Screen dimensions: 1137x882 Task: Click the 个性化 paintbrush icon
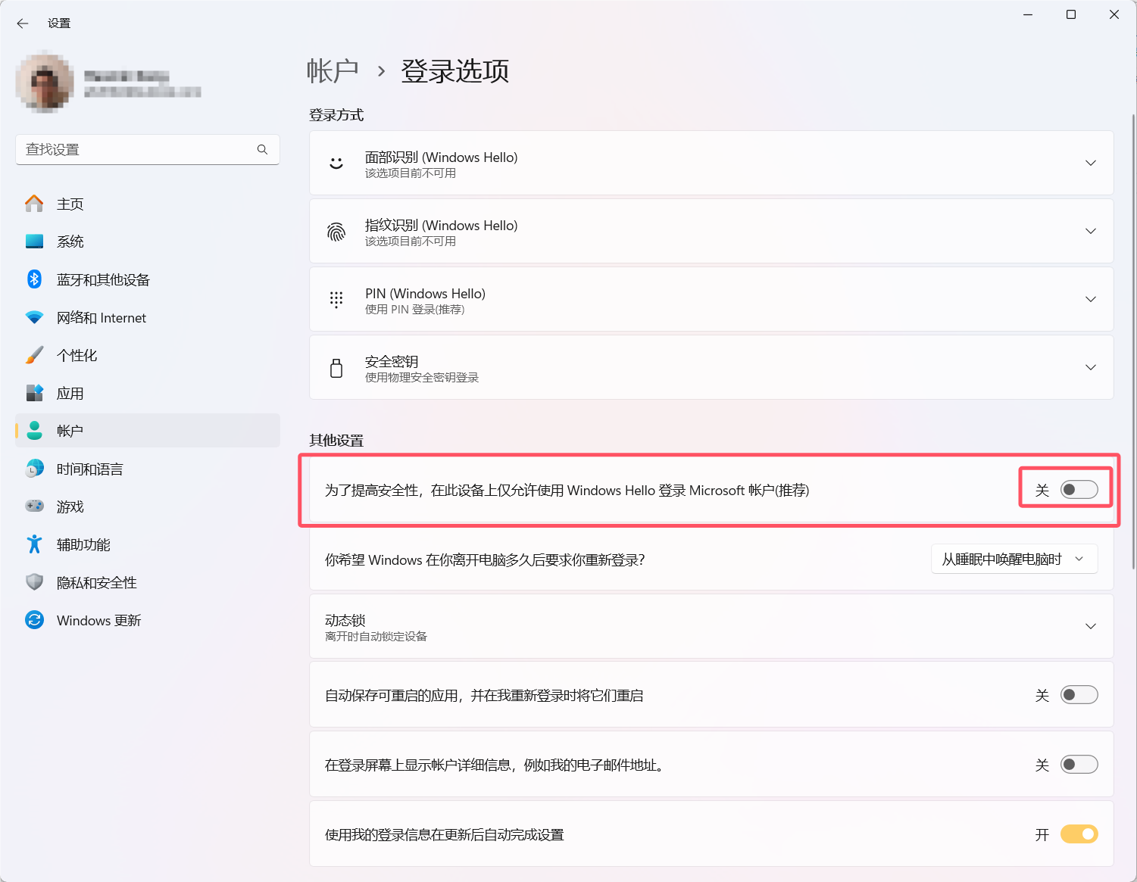click(34, 355)
